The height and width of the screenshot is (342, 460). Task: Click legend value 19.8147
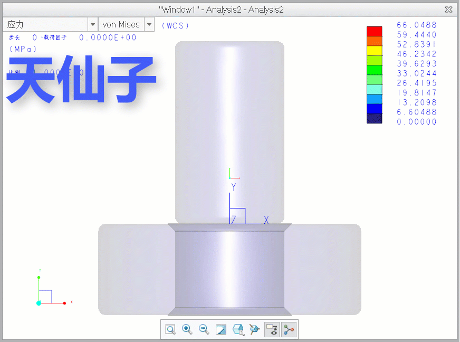[417, 93]
